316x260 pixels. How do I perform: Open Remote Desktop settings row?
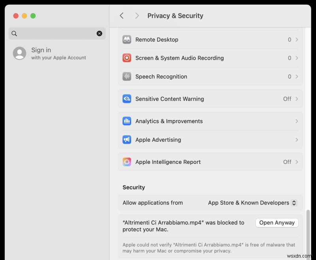pos(210,40)
